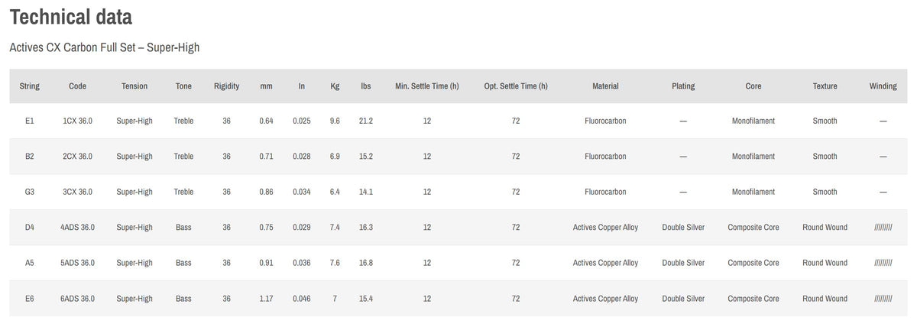Select the Kg value "6.9"
This screenshot has height=330, width=917.
[x=335, y=157]
